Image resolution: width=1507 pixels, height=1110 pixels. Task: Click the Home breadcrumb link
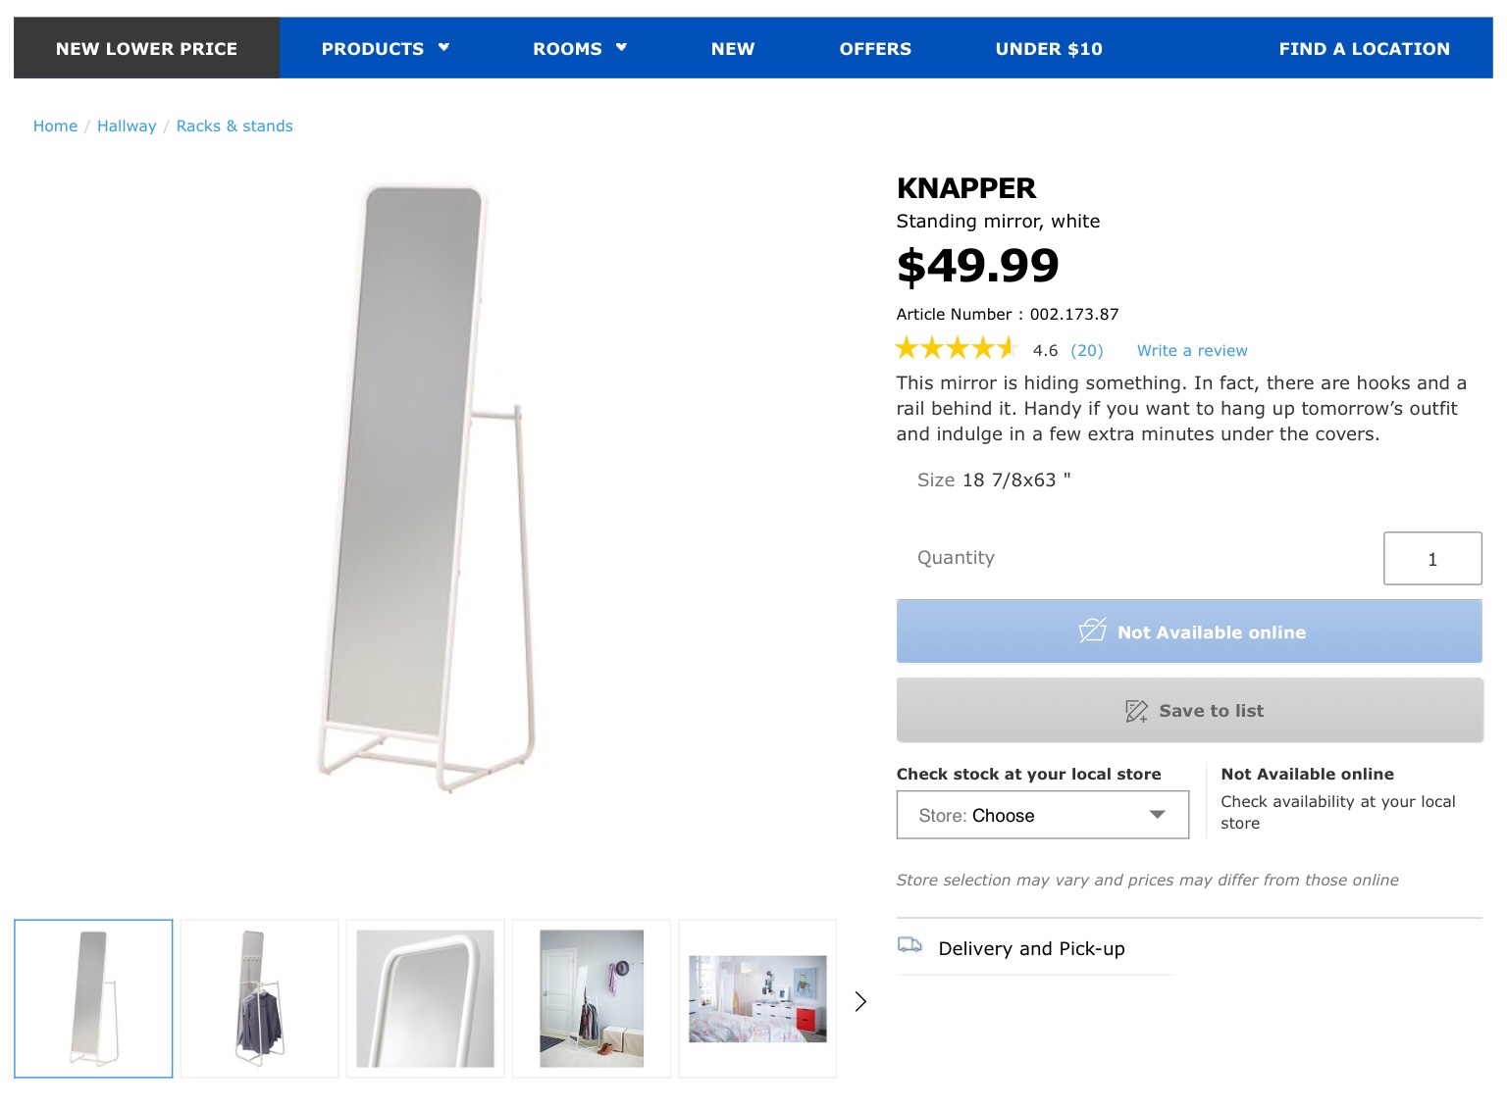click(55, 126)
